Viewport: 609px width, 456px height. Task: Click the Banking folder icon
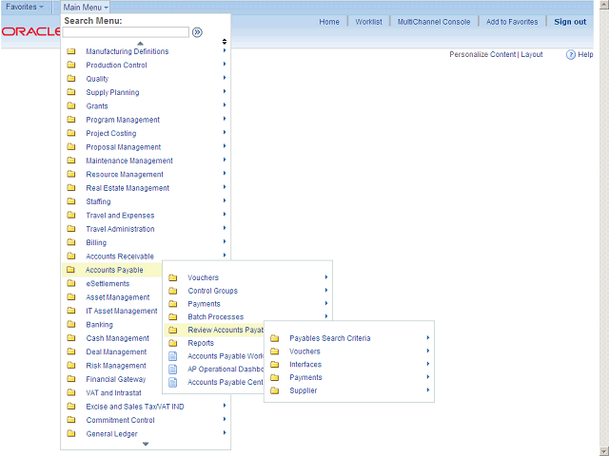71,325
